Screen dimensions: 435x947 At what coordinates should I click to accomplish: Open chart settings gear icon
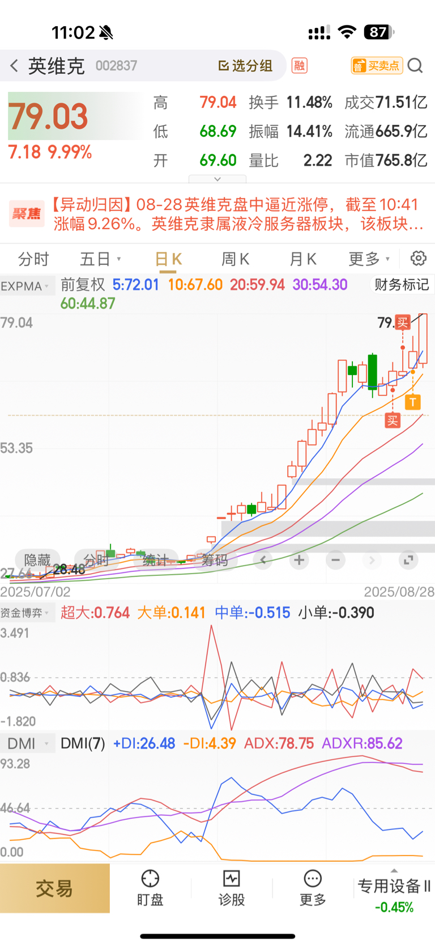pyautogui.click(x=419, y=259)
